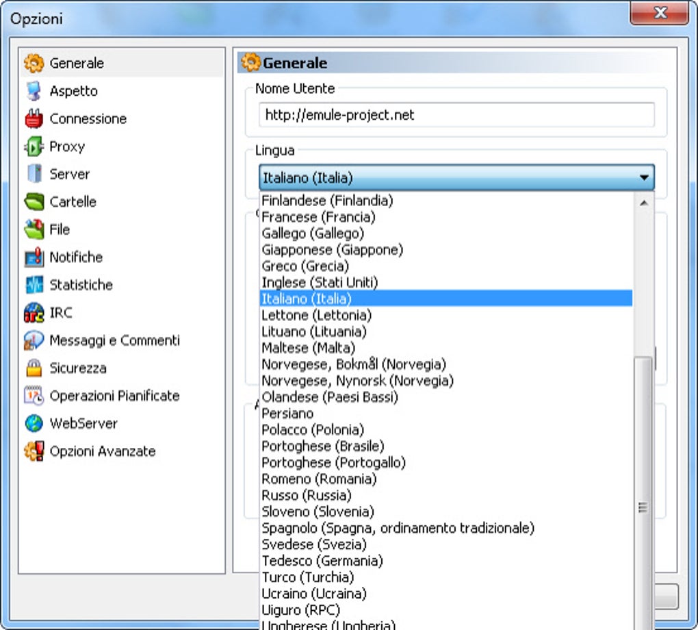698x630 pixels.
Task: Click the WebServer globe icon
Action: click(x=34, y=423)
